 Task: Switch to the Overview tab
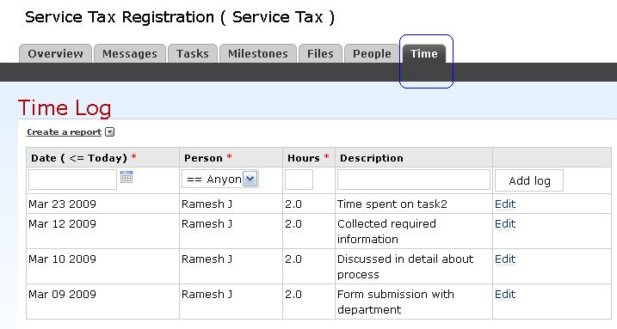(55, 53)
